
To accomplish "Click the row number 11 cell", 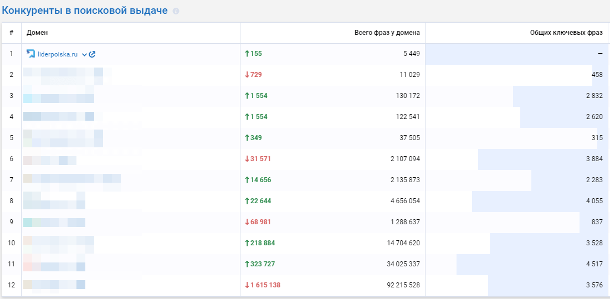I will 12,264.
